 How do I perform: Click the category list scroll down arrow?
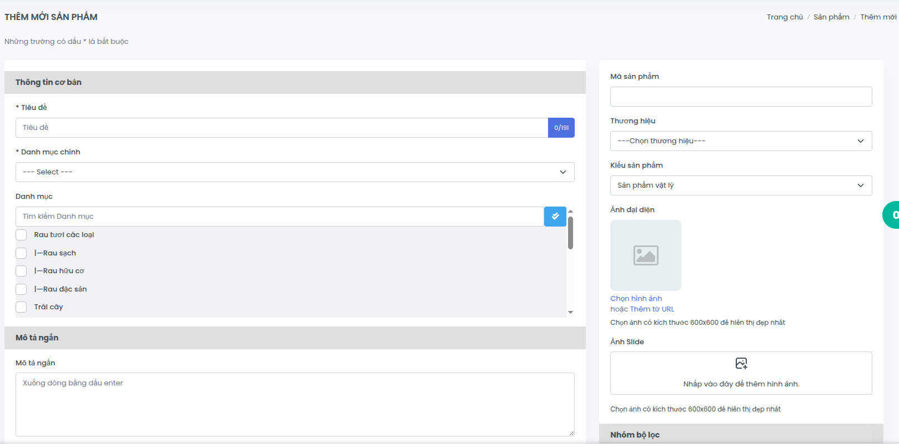[570, 313]
